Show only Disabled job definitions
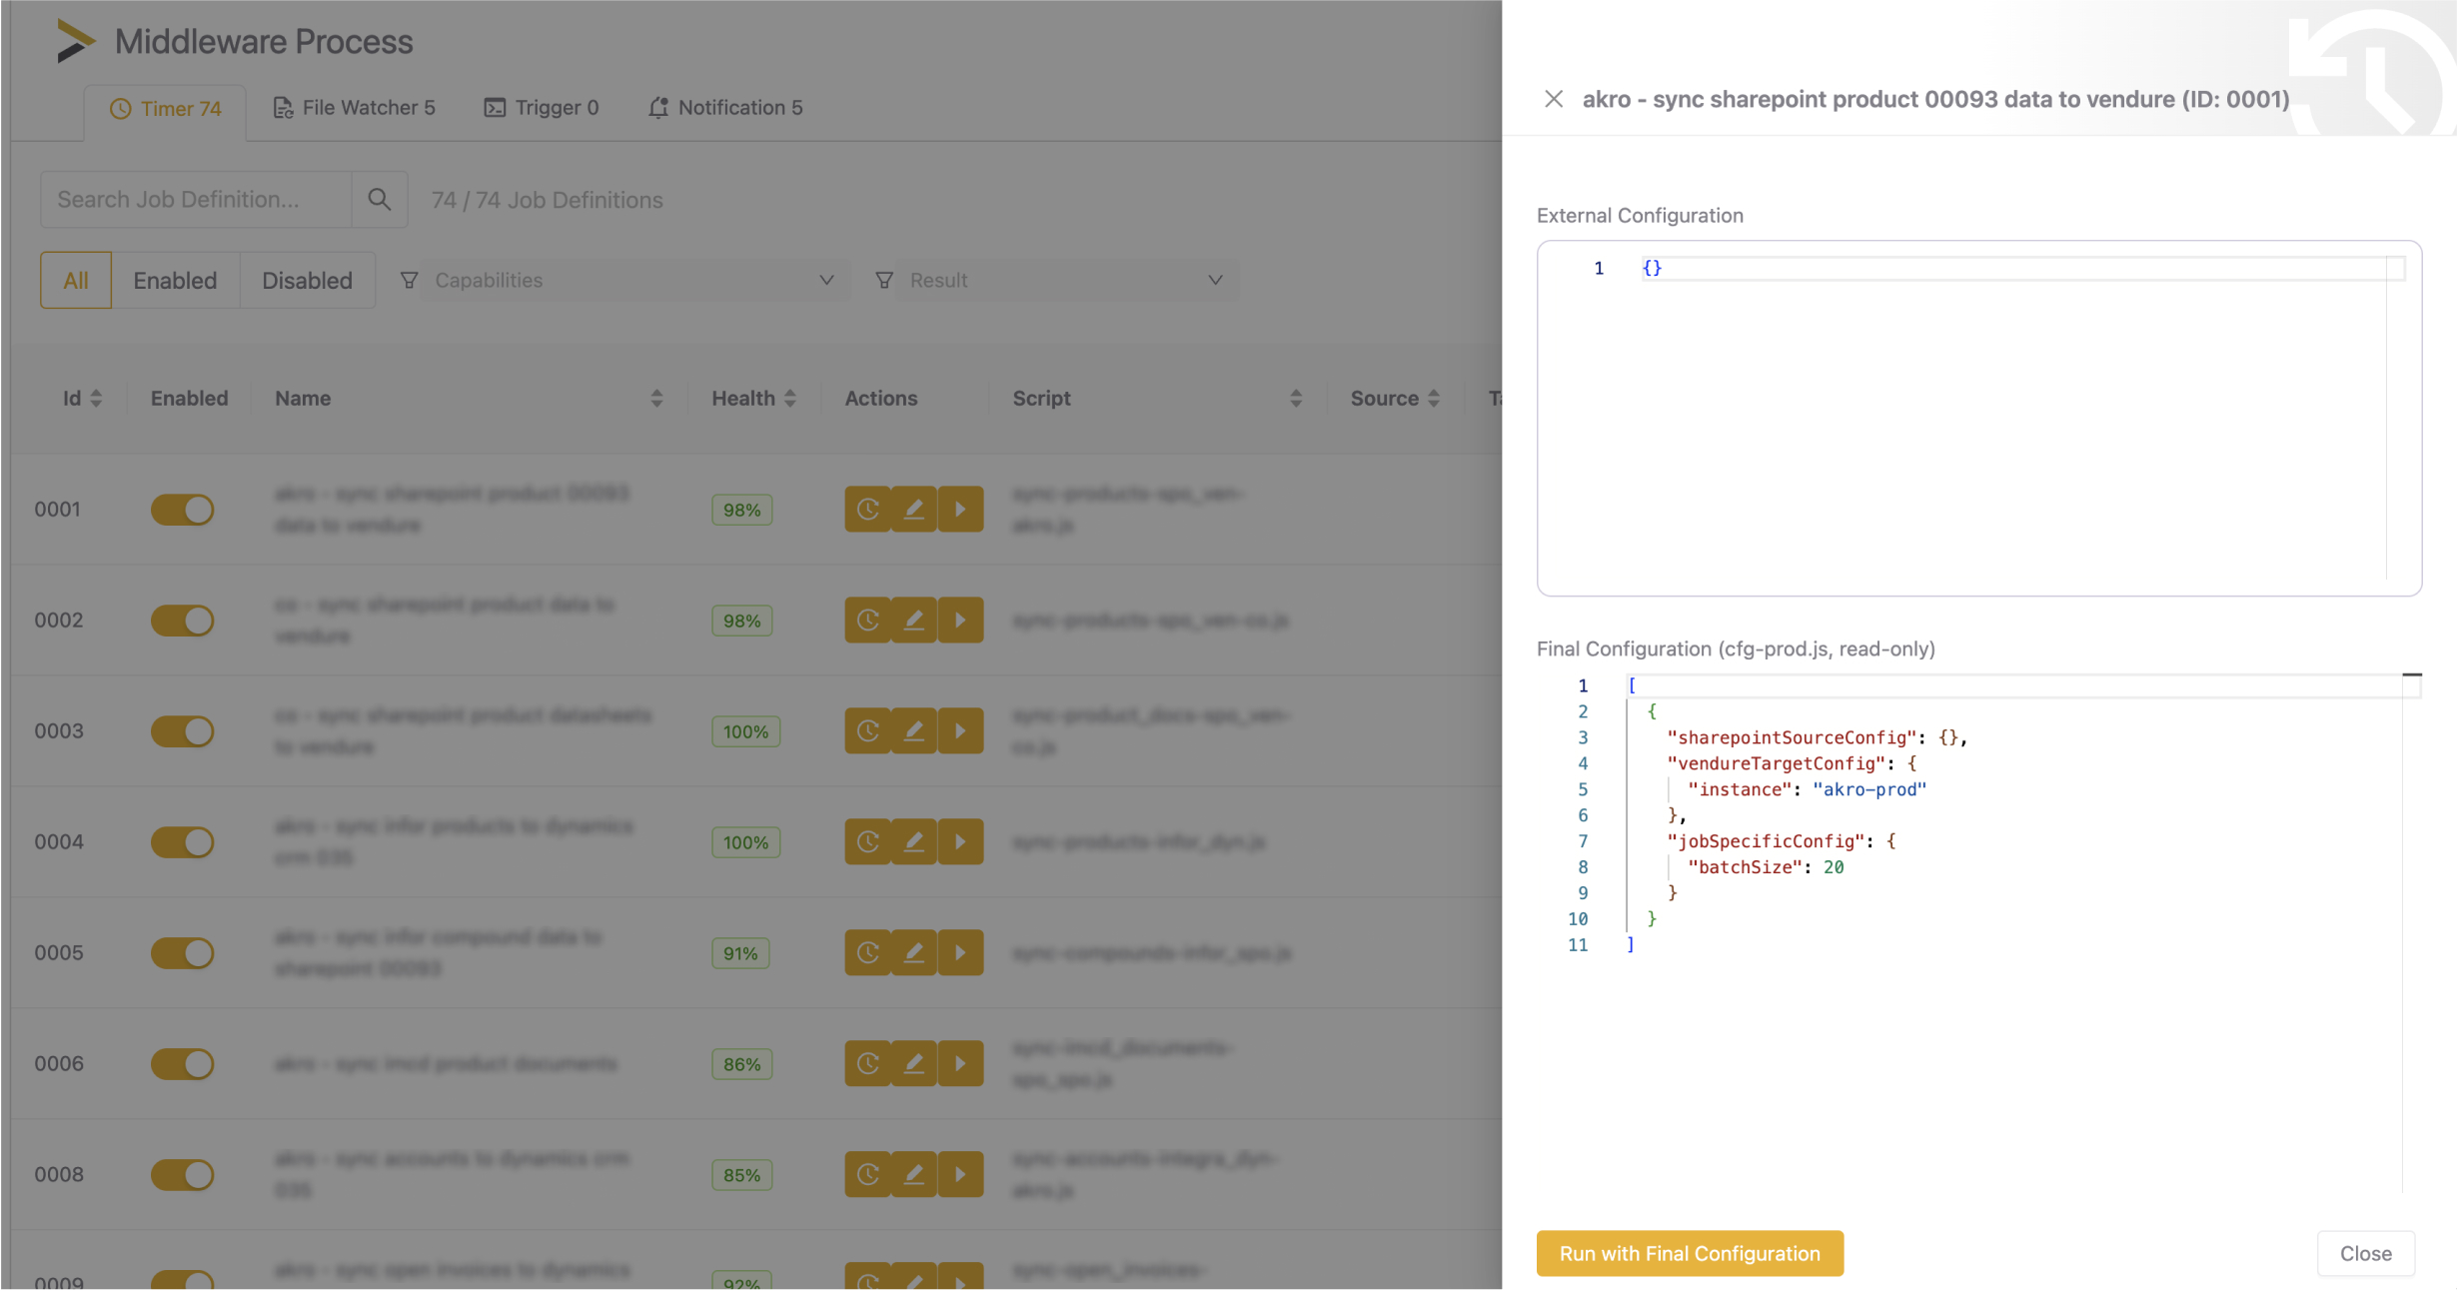Screen dimensions: 2457x1290 pos(307,281)
